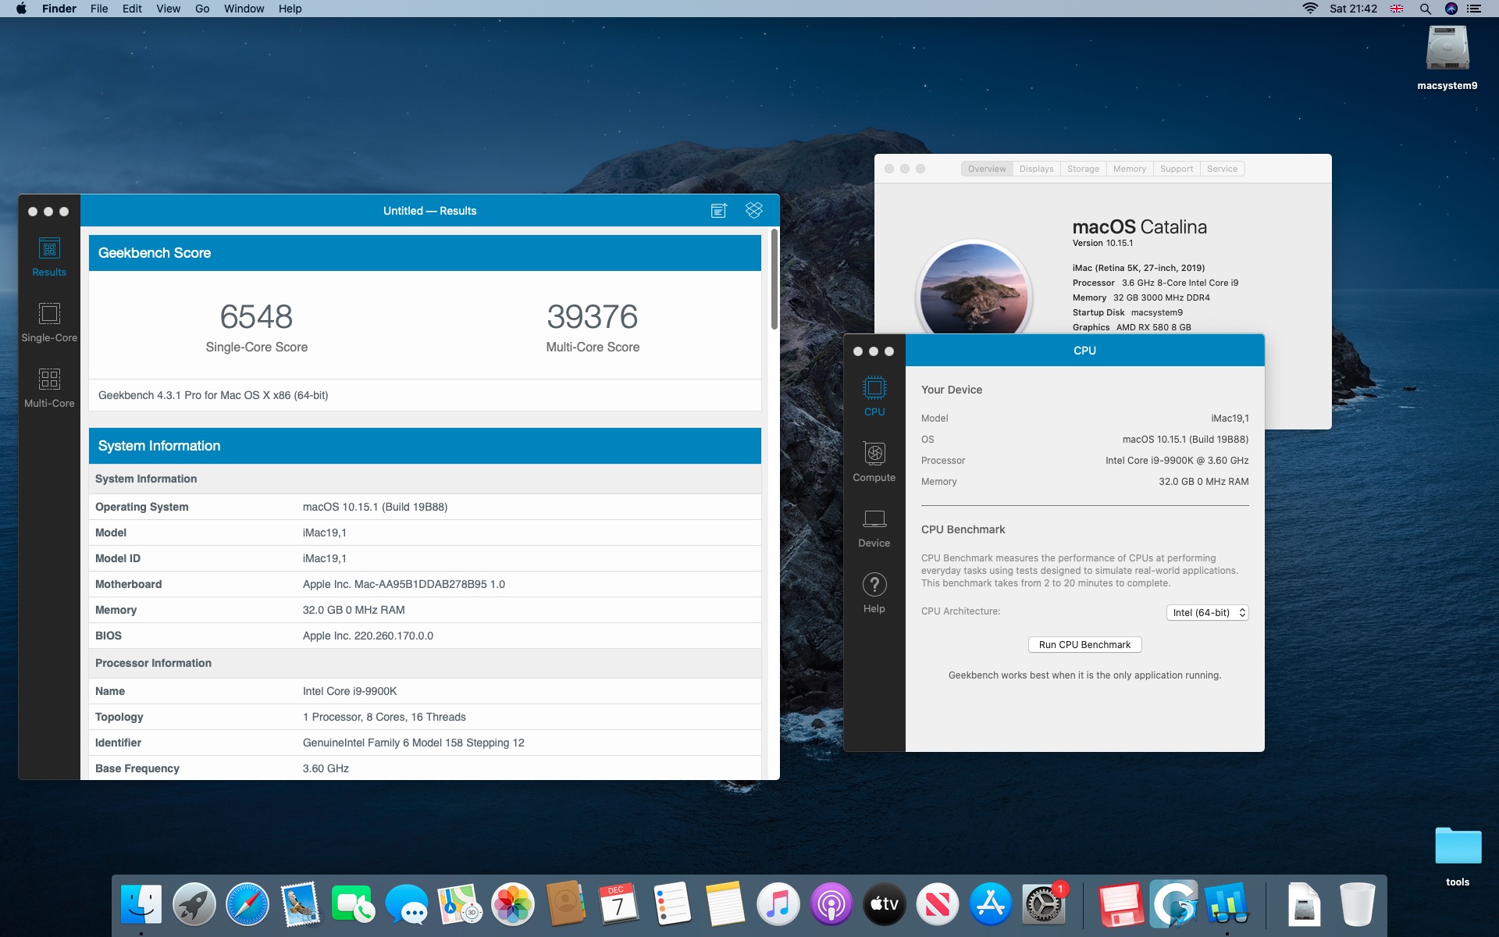Click the Dropbox icon in Results titlebar
The height and width of the screenshot is (937, 1499).
[753, 211]
